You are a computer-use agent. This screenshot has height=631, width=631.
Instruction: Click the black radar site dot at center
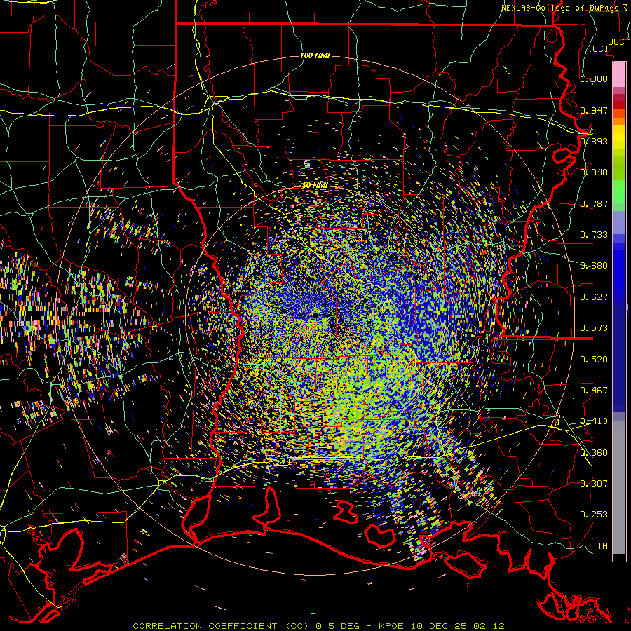pos(315,315)
